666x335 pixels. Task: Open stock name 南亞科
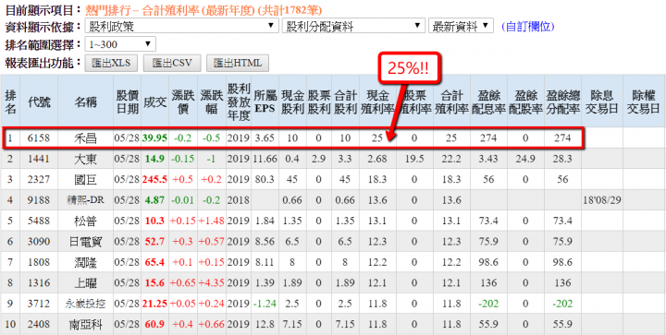pos(85,325)
